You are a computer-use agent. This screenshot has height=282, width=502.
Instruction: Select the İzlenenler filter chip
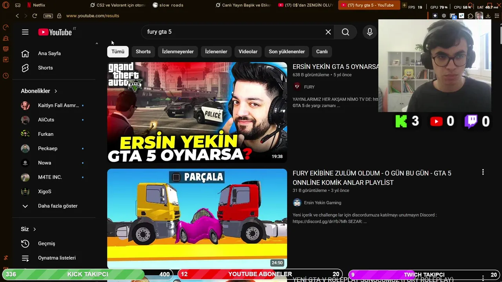pyautogui.click(x=216, y=52)
